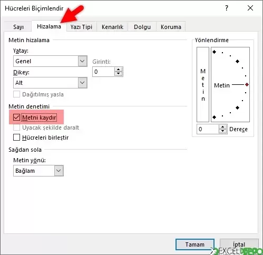Enable the Hücreleri birleştir checkbox

pos(16,138)
